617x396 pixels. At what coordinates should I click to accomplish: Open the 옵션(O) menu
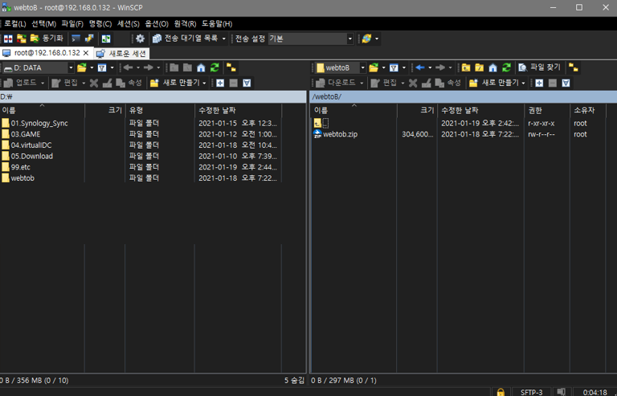click(x=157, y=23)
